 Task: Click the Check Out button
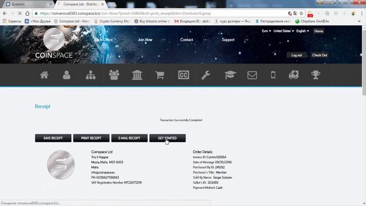point(320,55)
